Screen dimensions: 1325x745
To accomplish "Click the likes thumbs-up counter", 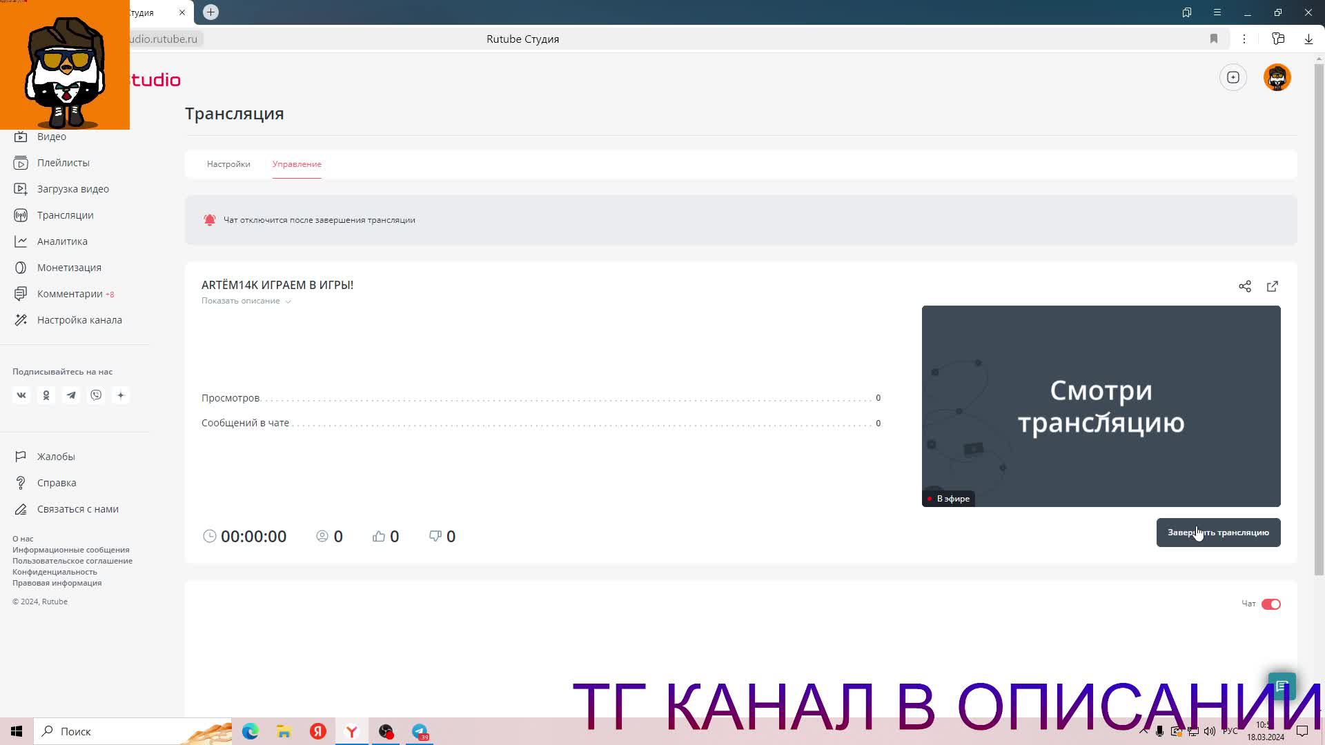I will 386,537.
